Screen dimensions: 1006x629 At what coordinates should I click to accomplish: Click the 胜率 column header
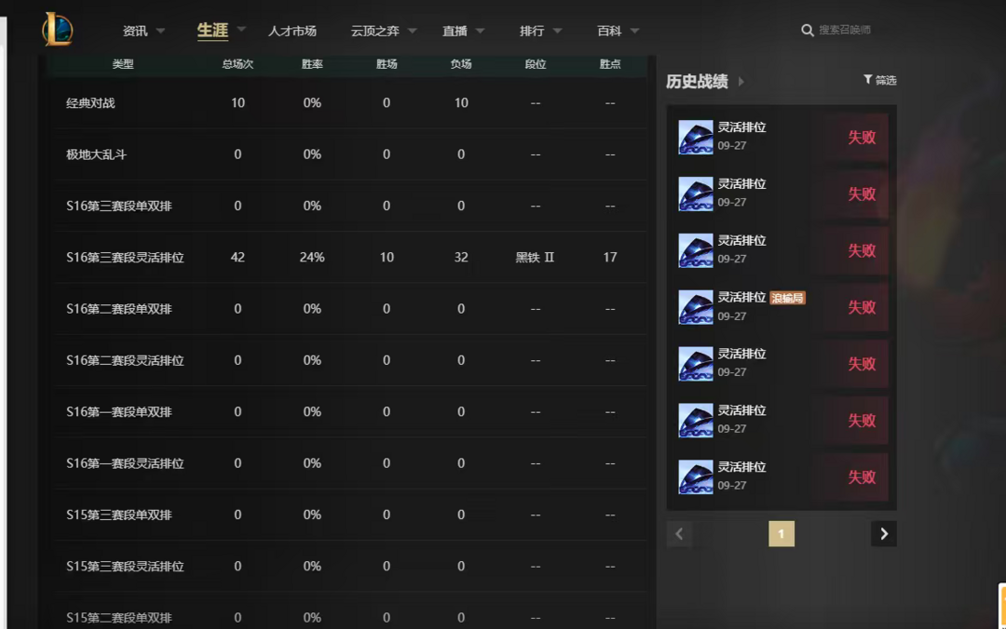point(312,64)
